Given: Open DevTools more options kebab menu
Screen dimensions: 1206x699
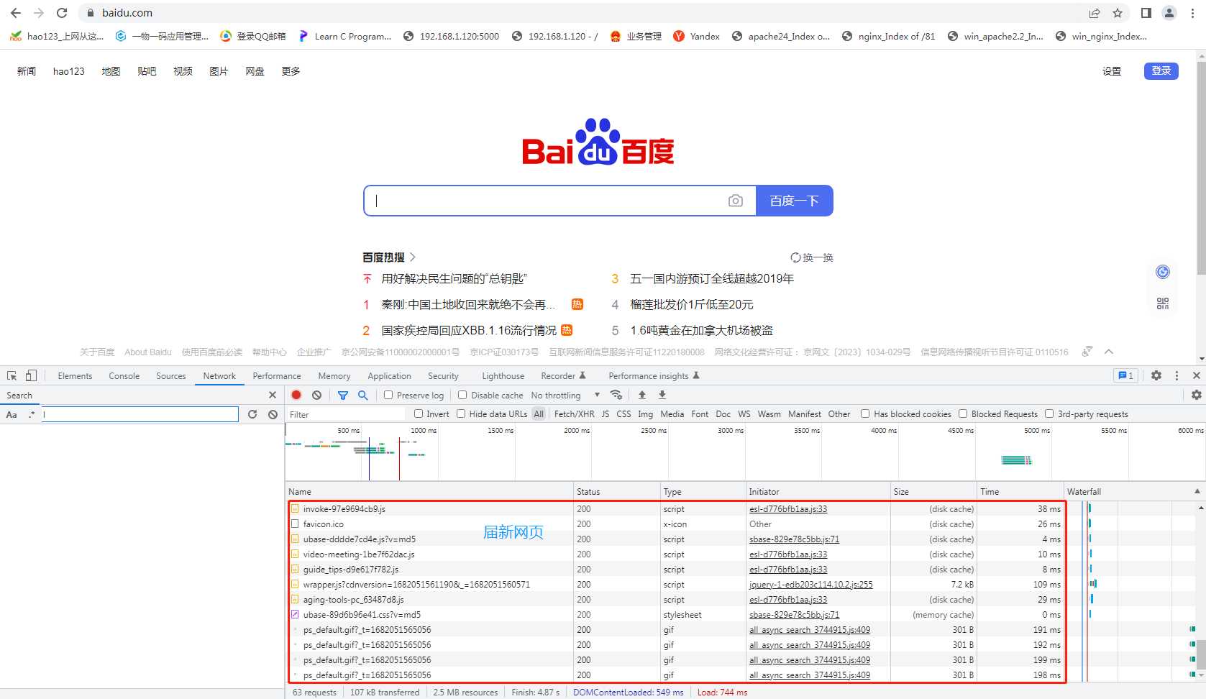Looking at the screenshot, I should pyautogui.click(x=1177, y=375).
